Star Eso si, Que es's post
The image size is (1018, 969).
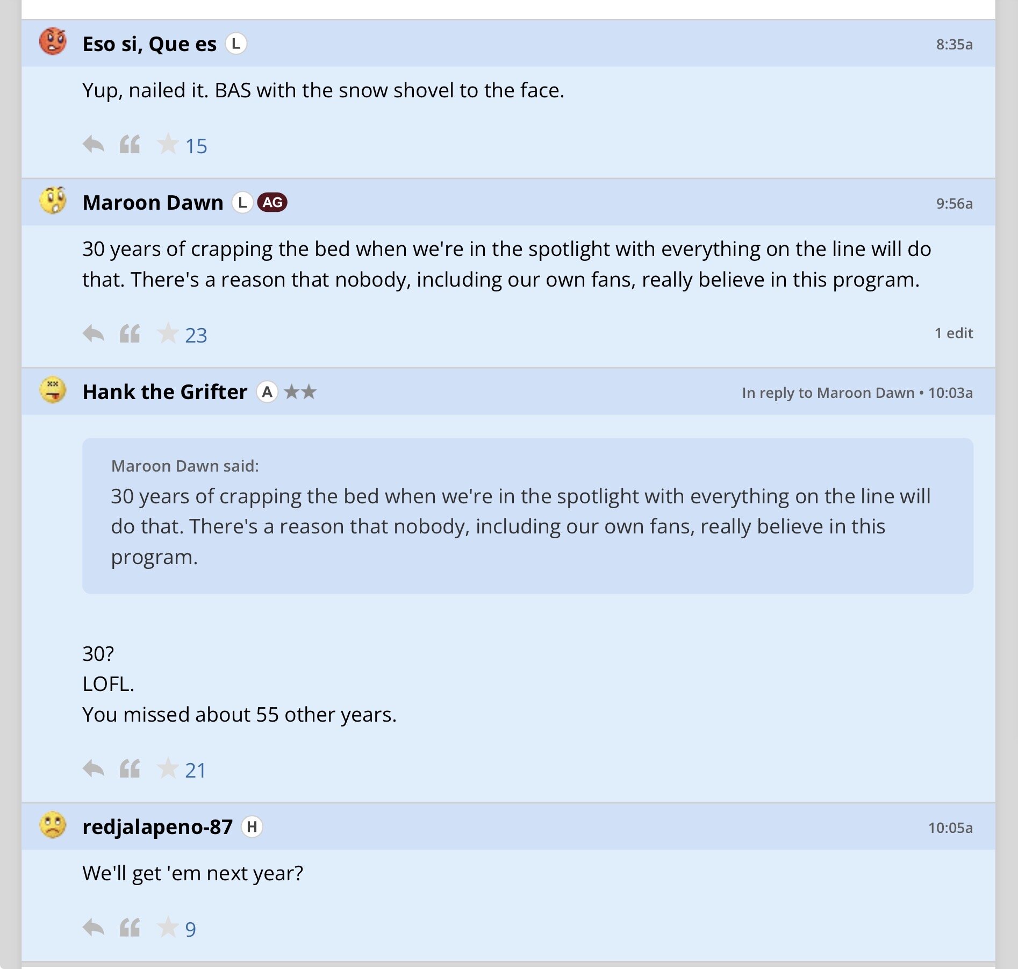[x=167, y=145]
